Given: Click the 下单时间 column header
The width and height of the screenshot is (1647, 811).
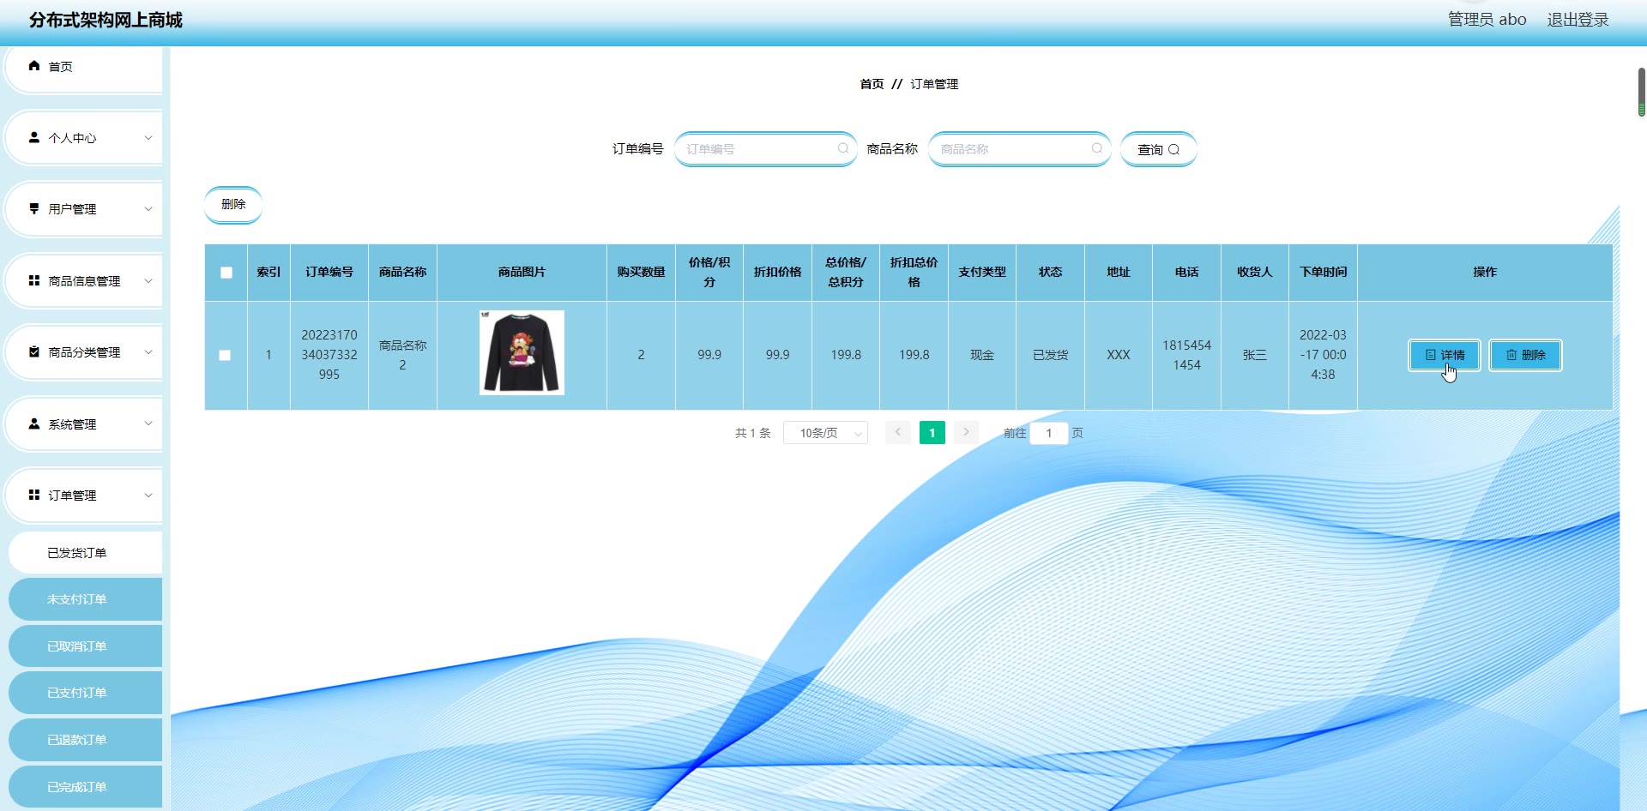Looking at the screenshot, I should (1323, 272).
